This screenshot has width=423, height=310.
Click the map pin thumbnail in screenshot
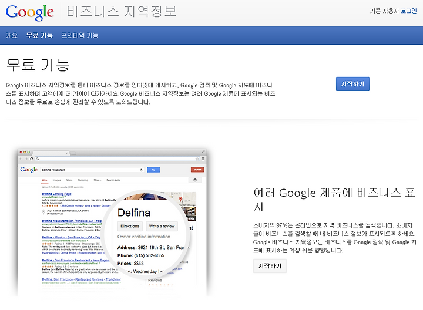point(180,200)
